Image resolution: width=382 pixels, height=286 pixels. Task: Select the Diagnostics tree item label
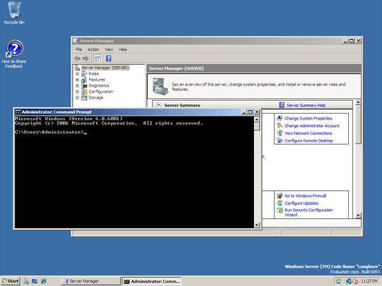[x=99, y=86]
